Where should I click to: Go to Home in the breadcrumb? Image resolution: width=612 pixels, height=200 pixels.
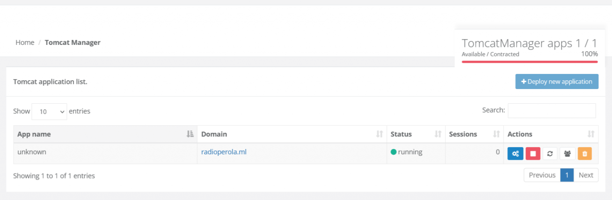click(25, 43)
